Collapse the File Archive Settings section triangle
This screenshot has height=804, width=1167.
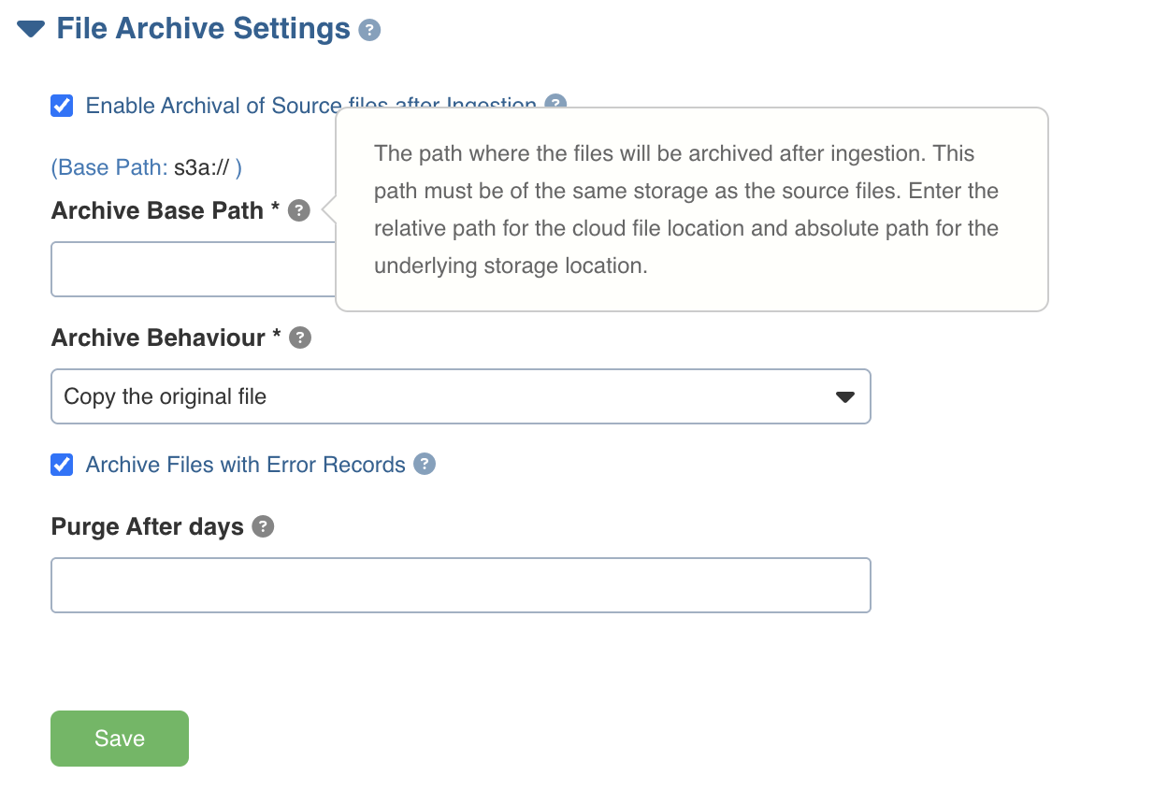point(31,29)
